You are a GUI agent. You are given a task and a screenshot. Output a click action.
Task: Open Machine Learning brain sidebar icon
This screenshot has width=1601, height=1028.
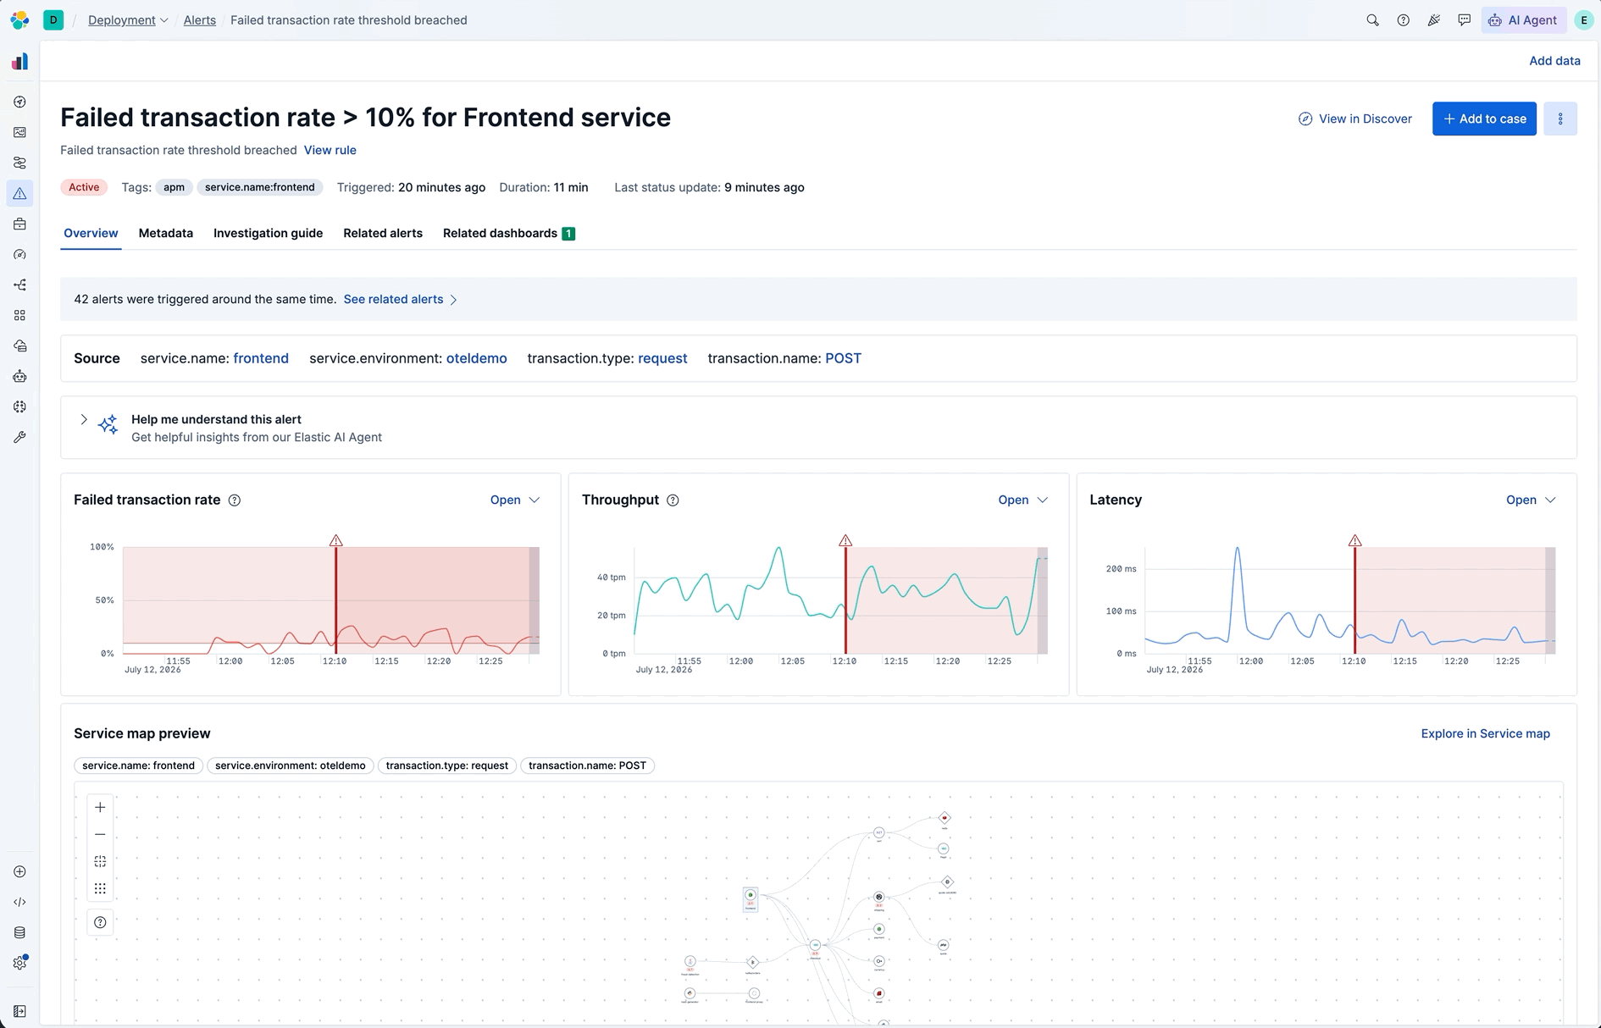coord(19,406)
